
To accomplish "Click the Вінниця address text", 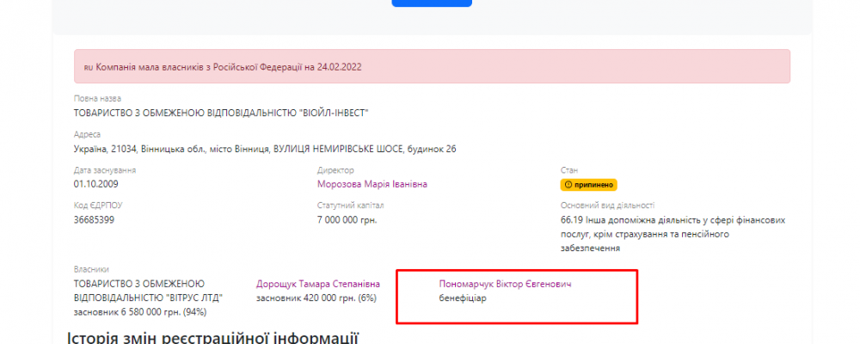I will point(265,149).
